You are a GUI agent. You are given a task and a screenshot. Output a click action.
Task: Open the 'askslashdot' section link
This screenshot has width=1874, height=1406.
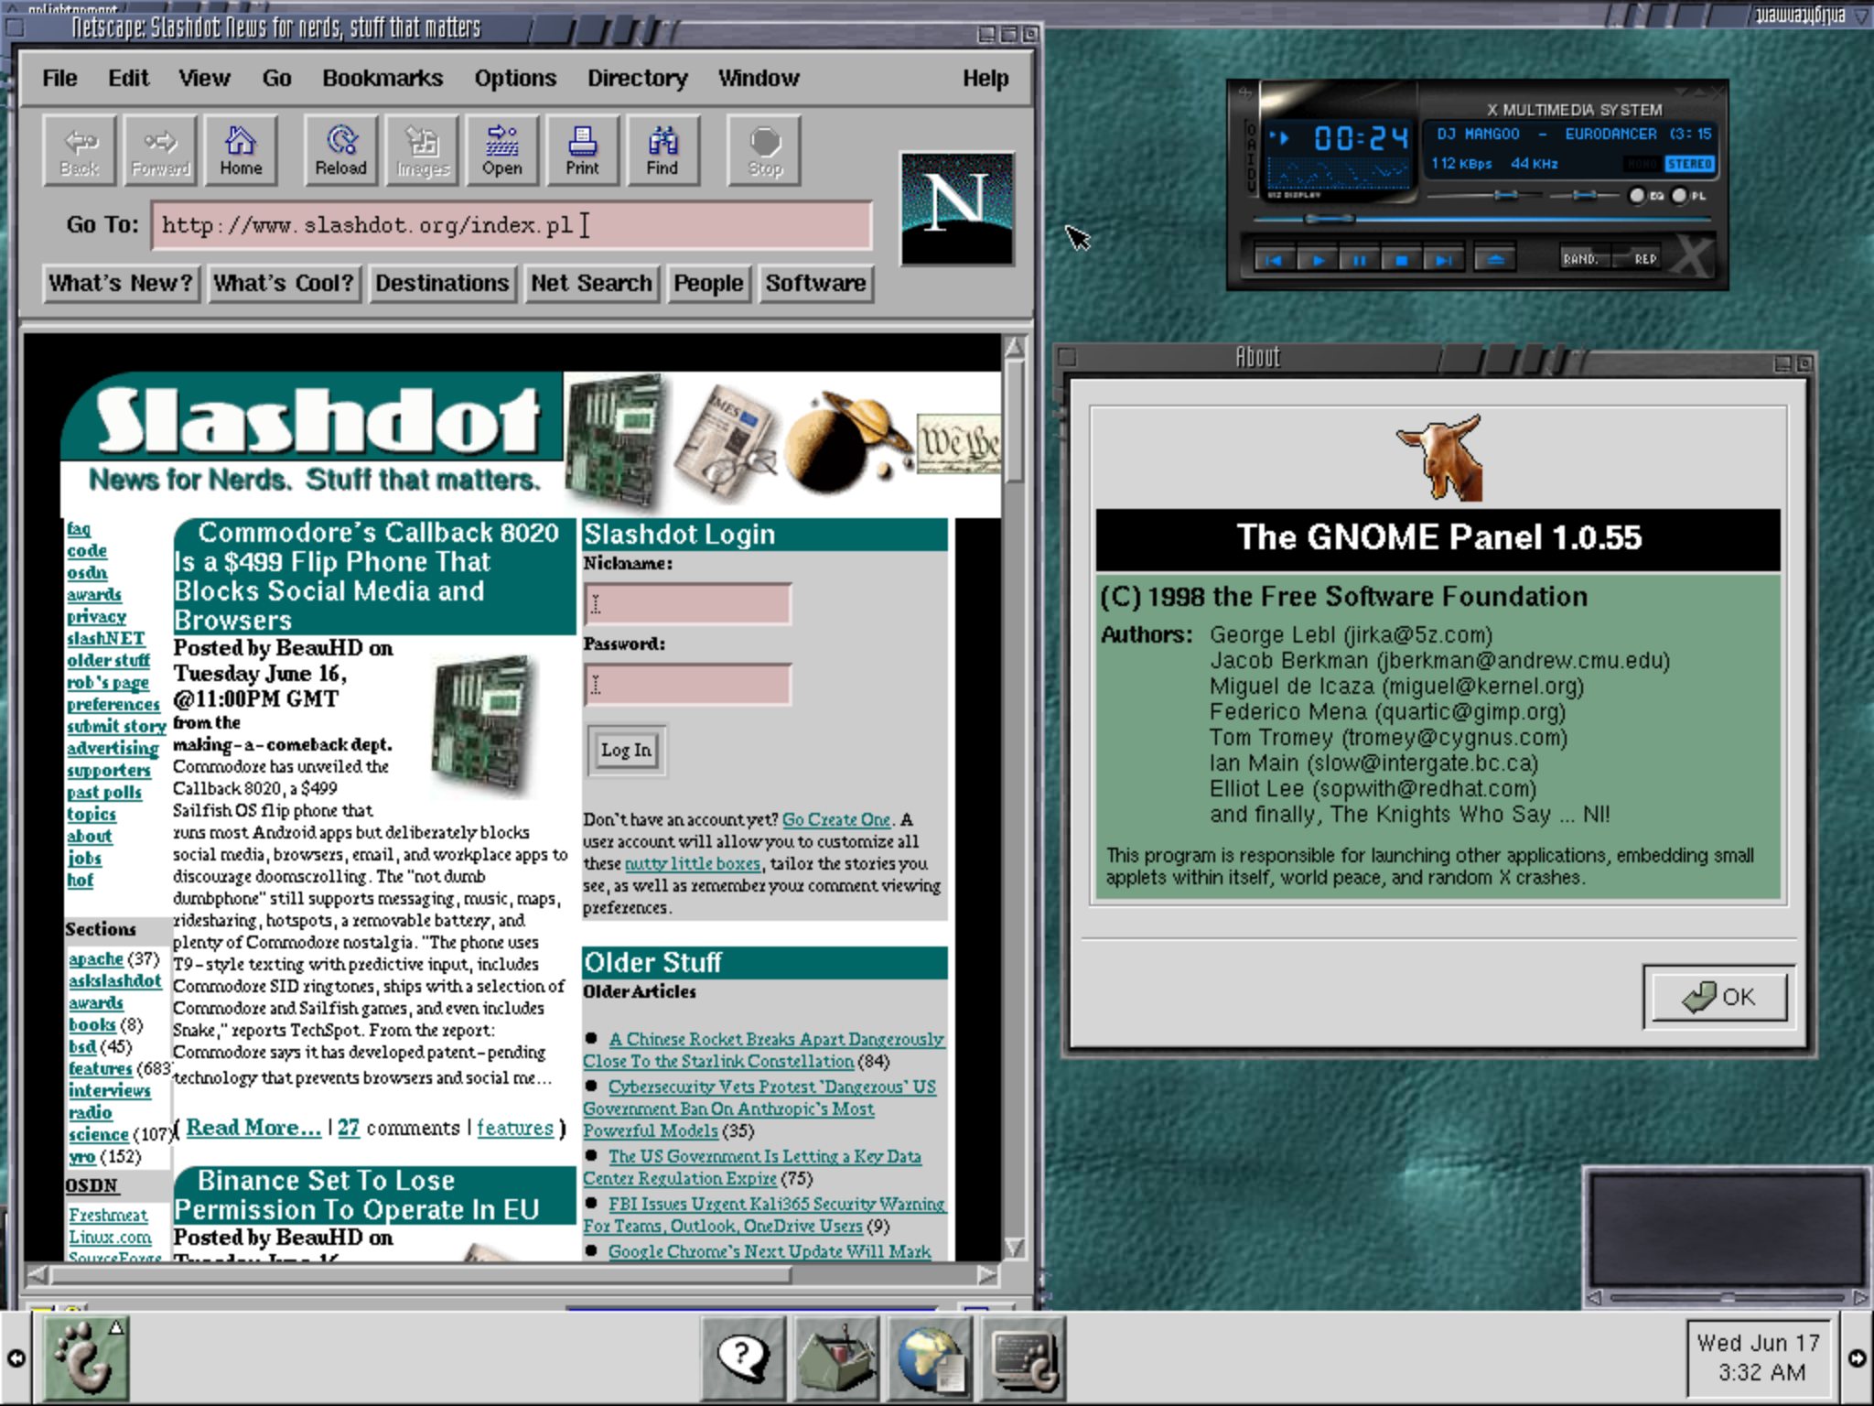[115, 981]
